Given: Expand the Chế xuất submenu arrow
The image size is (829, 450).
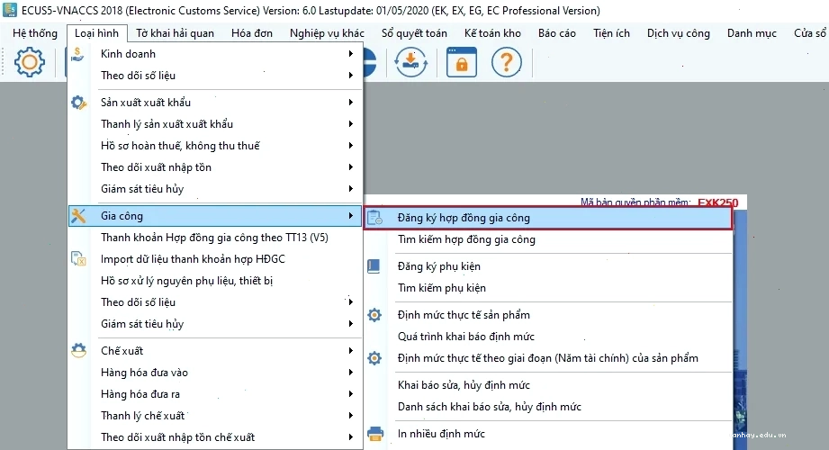Looking at the screenshot, I should (x=350, y=351).
